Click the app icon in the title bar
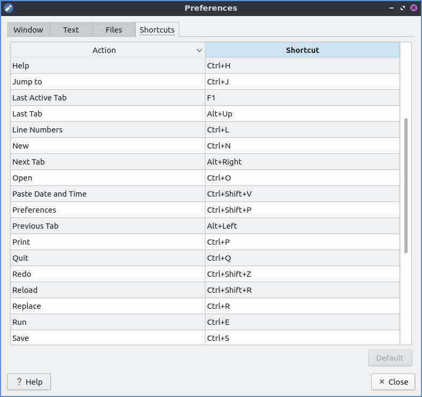422x397 pixels. [9, 8]
